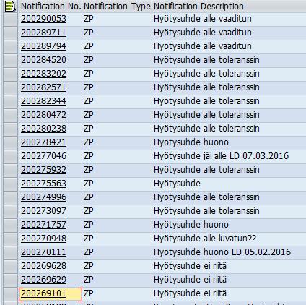Select row of notification 200275563 via row selector
This screenshot has height=305, width=306.
[x=11, y=184]
